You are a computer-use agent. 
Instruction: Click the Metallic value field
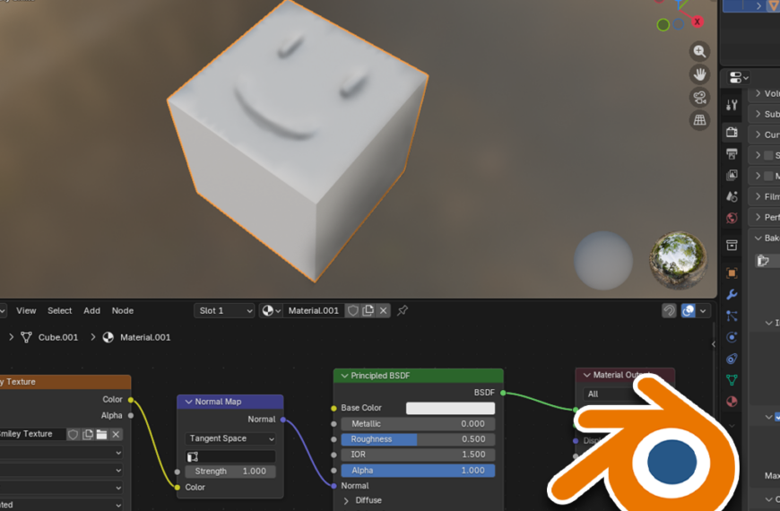coord(418,424)
